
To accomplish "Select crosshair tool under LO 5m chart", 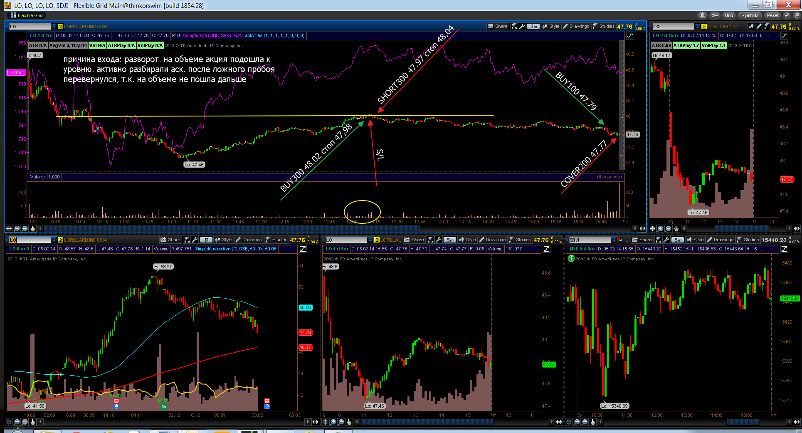I will [326, 422].
